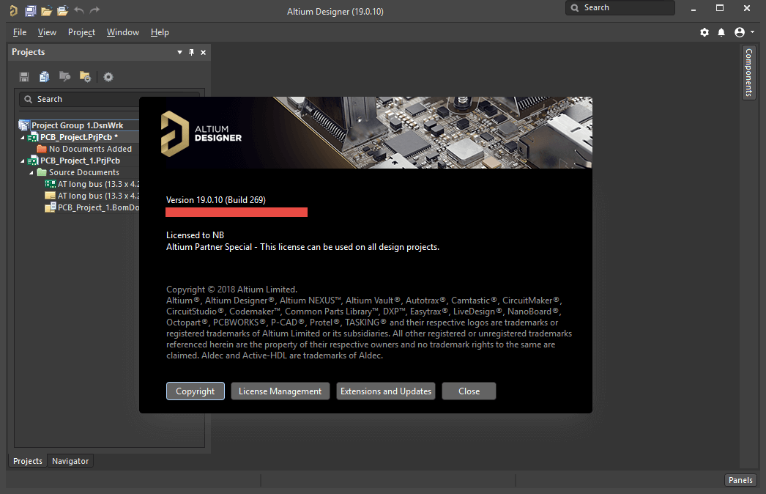Switch to the Projects bottom tab
The image size is (766, 494).
point(27,461)
